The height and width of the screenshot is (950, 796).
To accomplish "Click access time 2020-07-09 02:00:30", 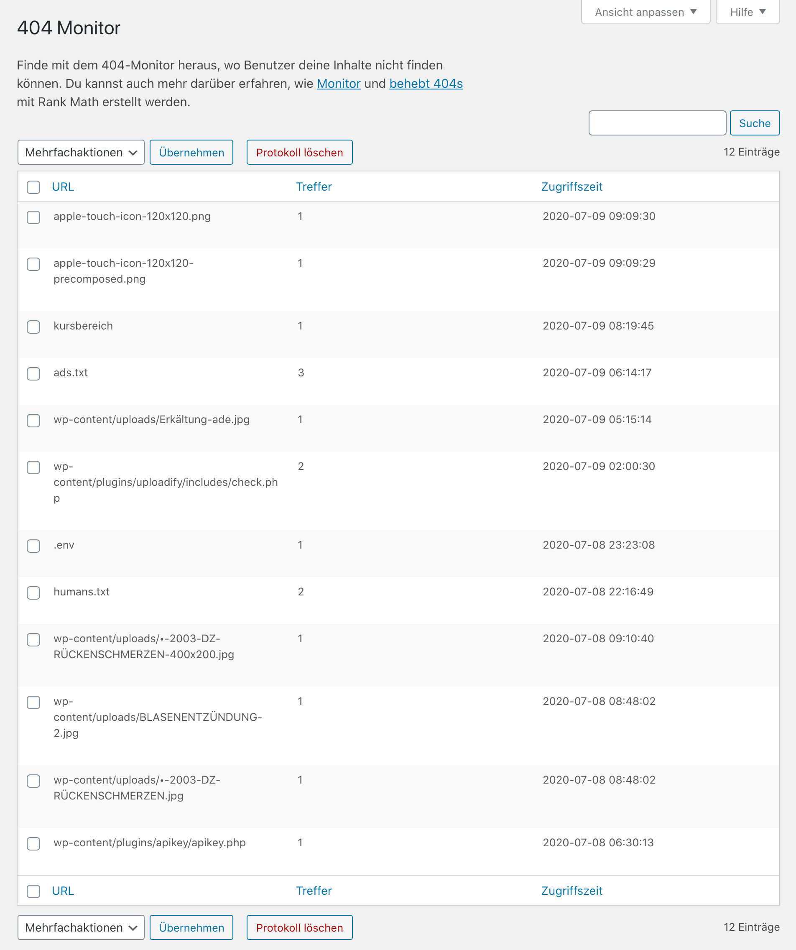I will click(599, 466).
